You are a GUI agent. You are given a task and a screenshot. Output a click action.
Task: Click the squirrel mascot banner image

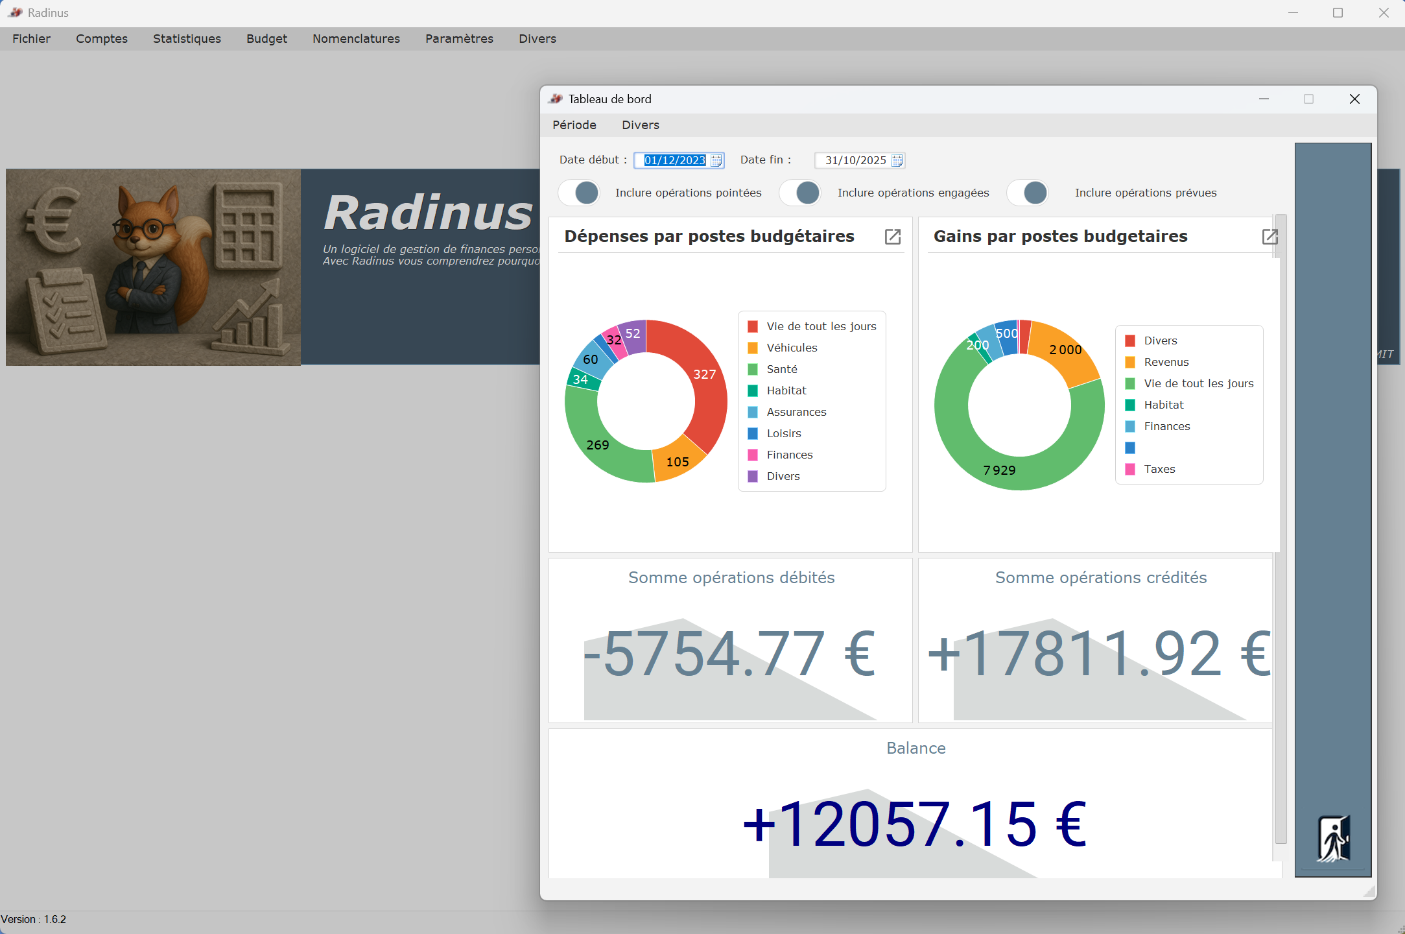[154, 267]
